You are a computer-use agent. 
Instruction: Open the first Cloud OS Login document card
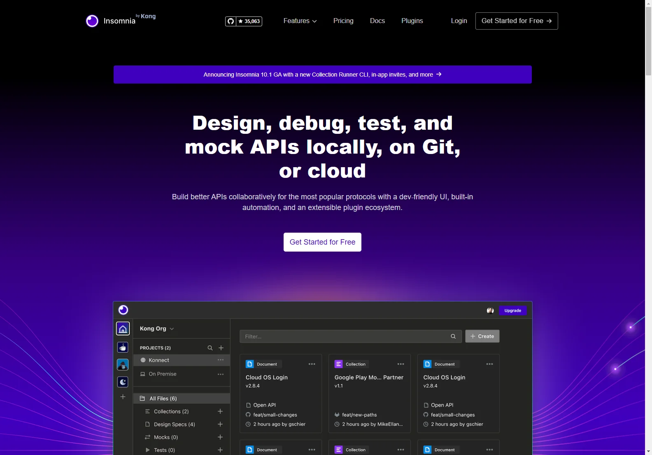pyautogui.click(x=281, y=394)
